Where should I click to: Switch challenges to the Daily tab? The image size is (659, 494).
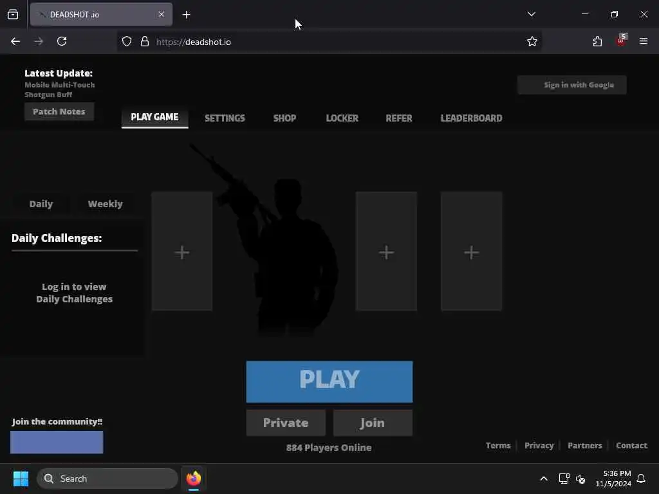(41, 204)
